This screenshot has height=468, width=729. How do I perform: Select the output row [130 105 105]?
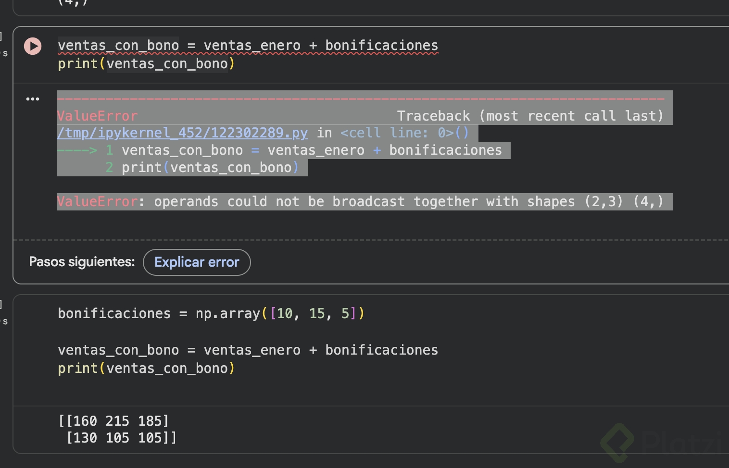pyautogui.click(x=121, y=438)
